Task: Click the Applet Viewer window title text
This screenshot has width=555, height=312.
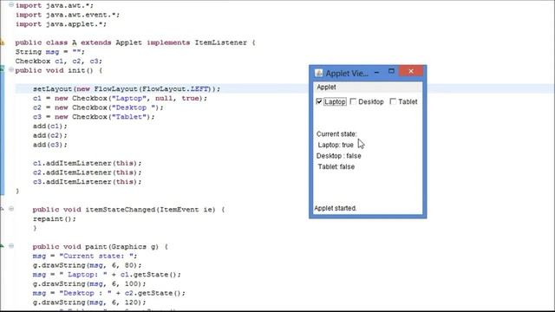Action: point(347,73)
